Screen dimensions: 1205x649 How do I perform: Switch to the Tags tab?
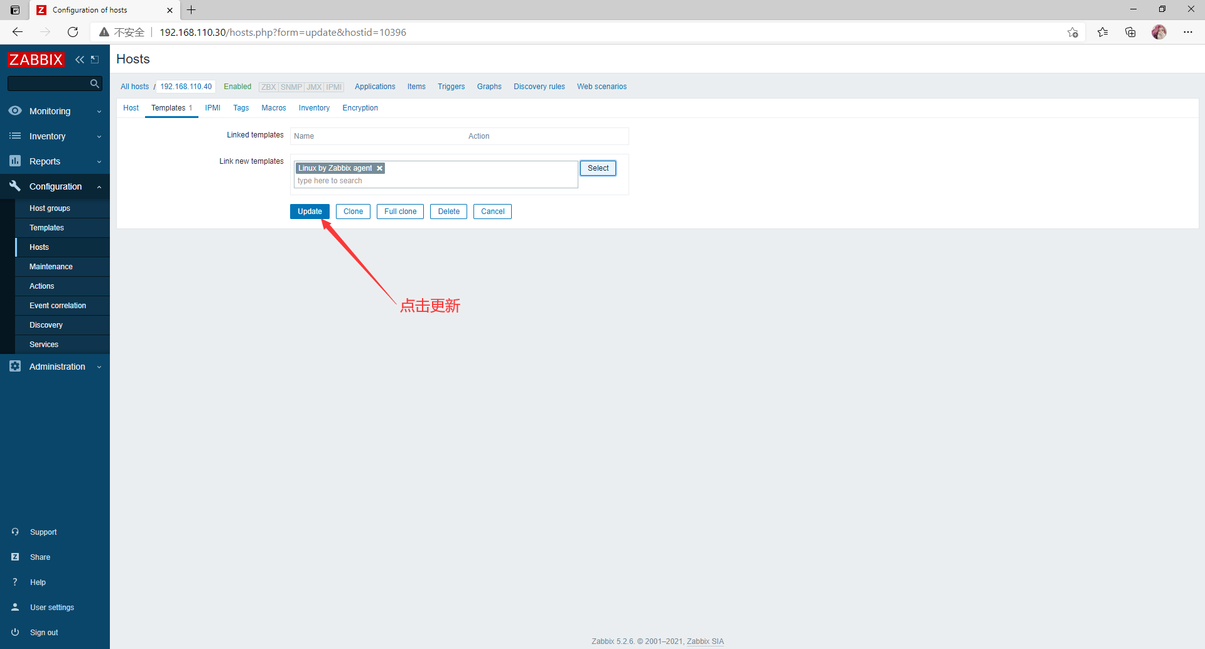(241, 108)
